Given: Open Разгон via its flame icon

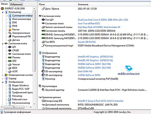Looking at the screenshot, I should tap(10, 29).
